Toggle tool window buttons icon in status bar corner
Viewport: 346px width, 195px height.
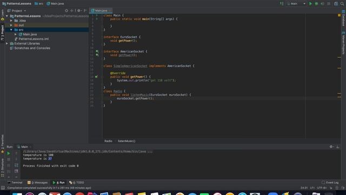3,188
